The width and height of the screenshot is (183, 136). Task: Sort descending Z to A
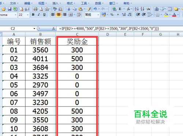(142, 9)
